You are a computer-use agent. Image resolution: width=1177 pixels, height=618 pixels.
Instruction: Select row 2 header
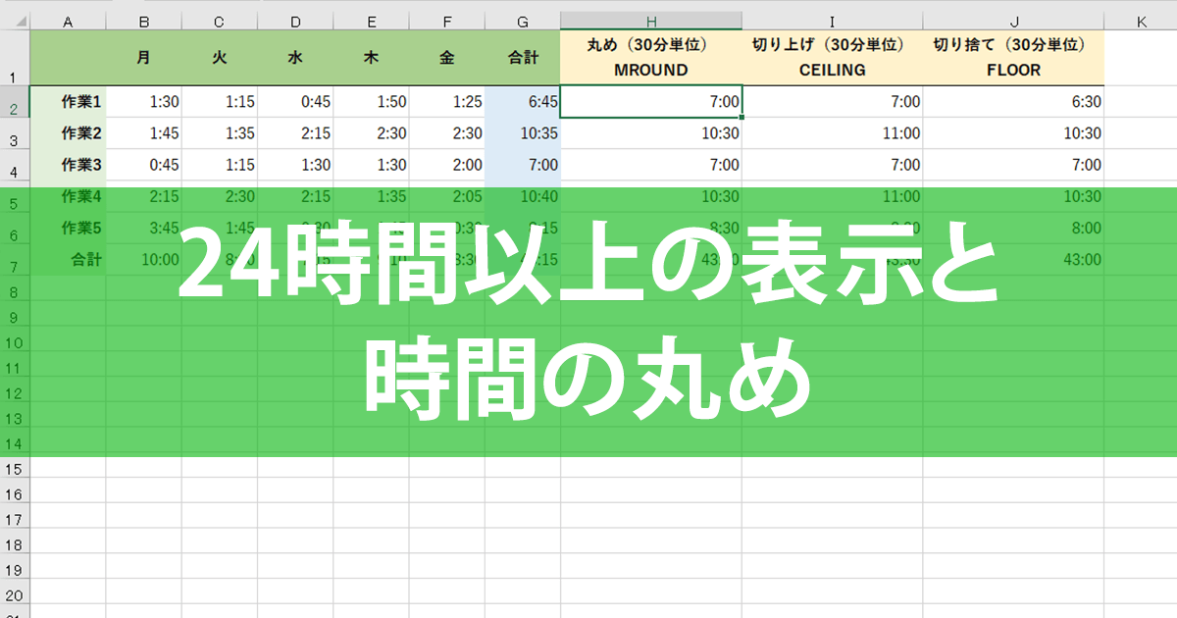coord(15,101)
